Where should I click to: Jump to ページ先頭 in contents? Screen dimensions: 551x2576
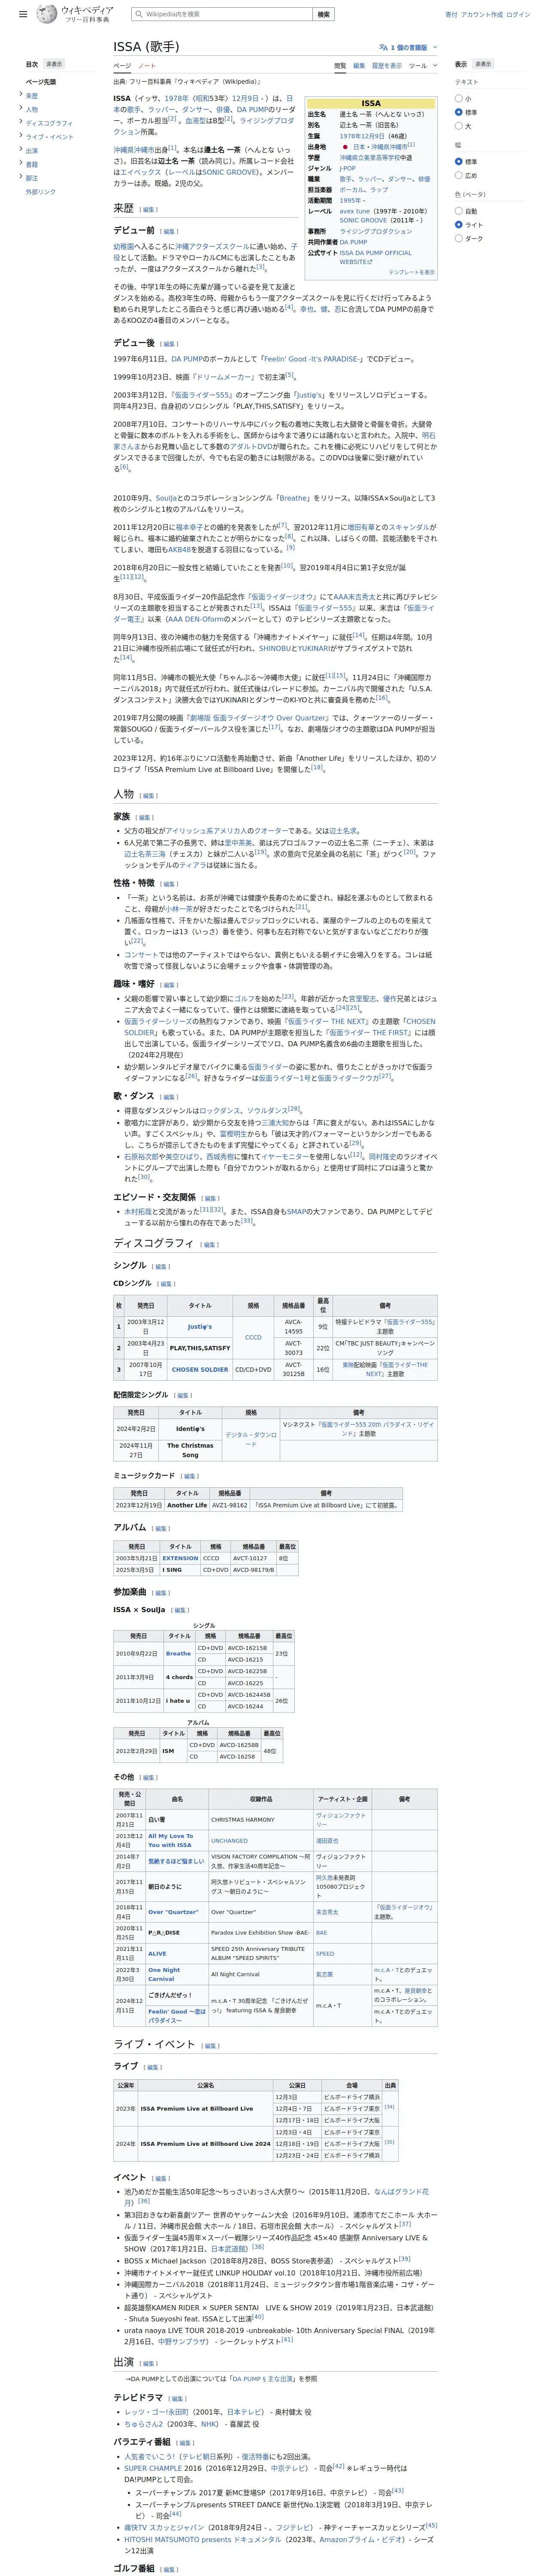(41, 82)
